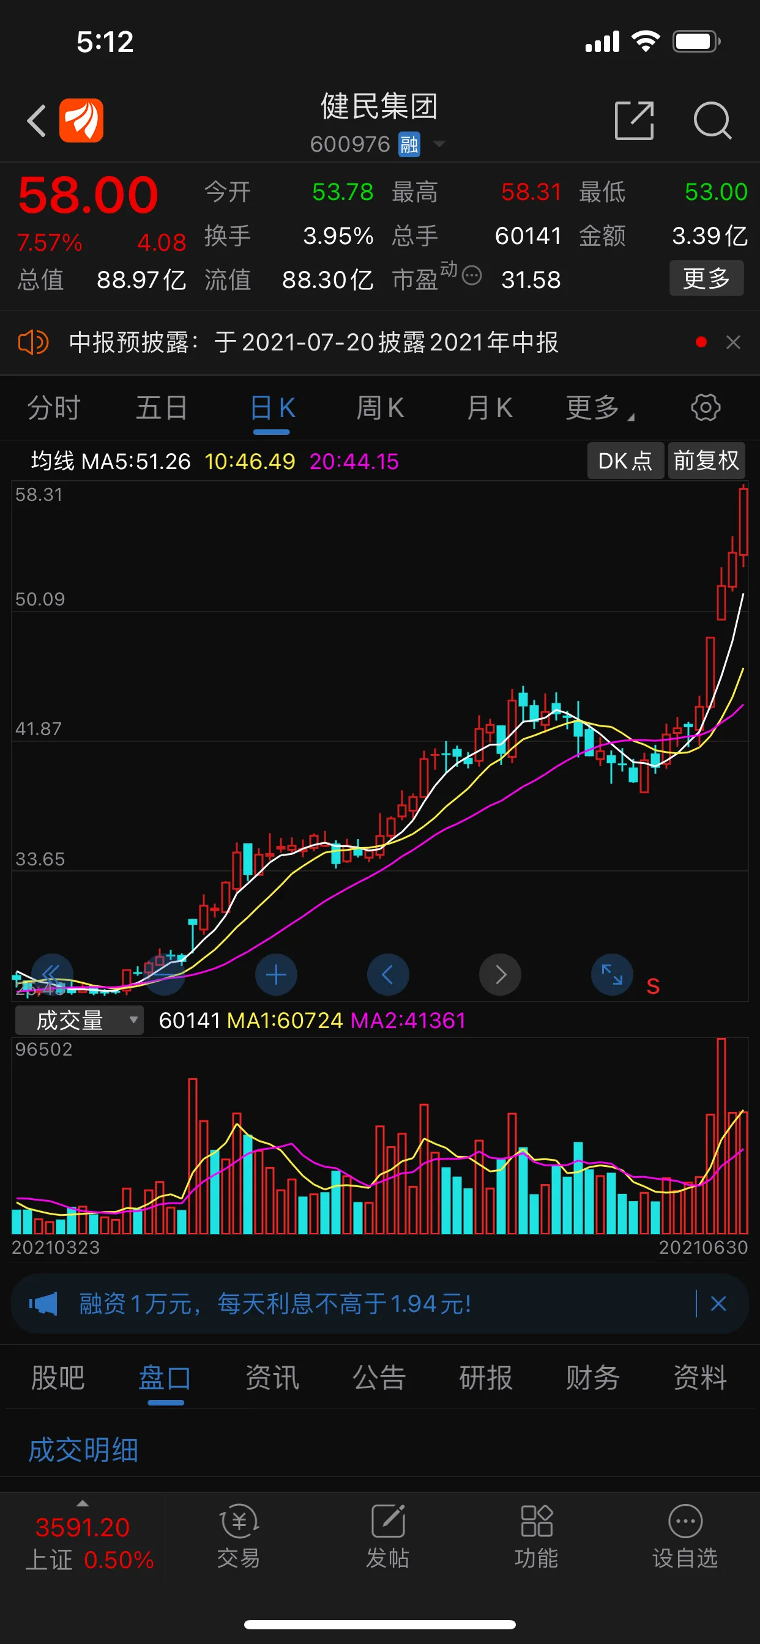Toggle the DK点 indicator button
760x1644 pixels.
(x=625, y=461)
